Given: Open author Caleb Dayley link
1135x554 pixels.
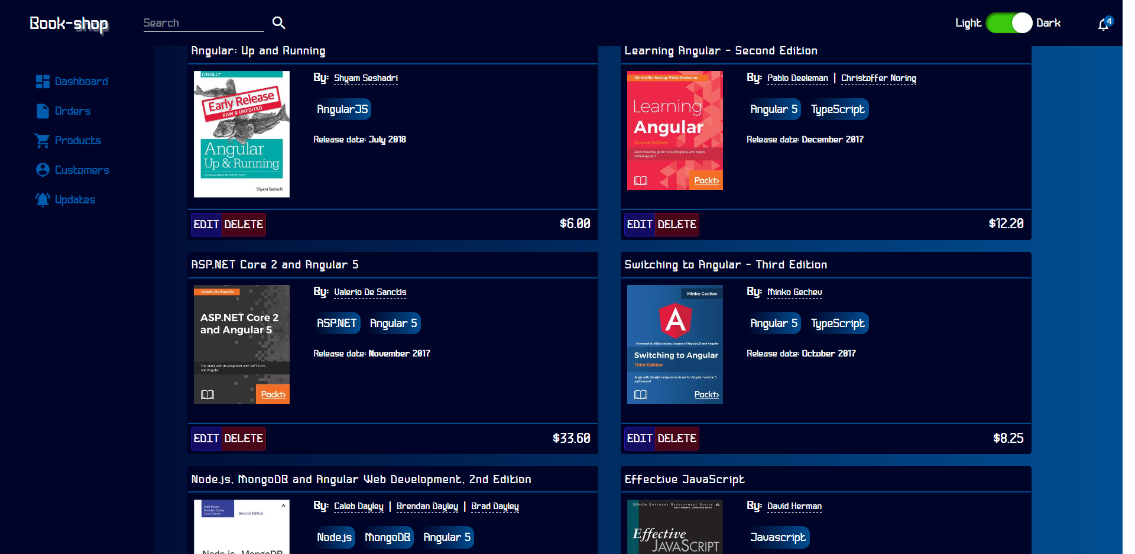Looking at the screenshot, I should [359, 506].
